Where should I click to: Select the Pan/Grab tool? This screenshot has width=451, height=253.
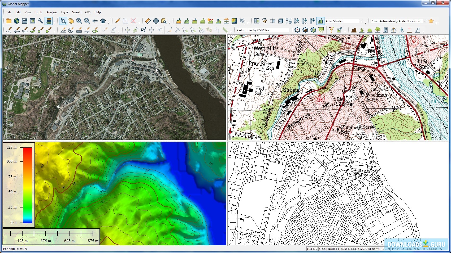coord(71,21)
